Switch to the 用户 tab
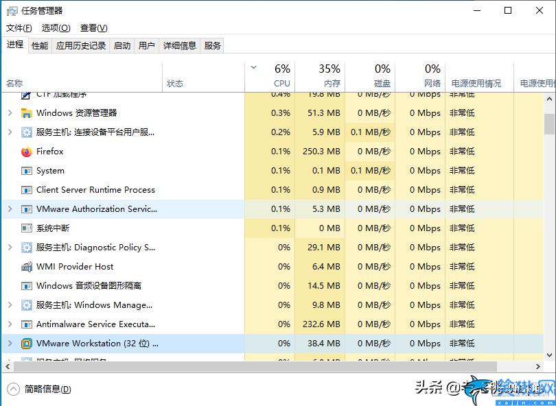Image resolution: width=556 pixels, height=406 pixels. point(146,46)
